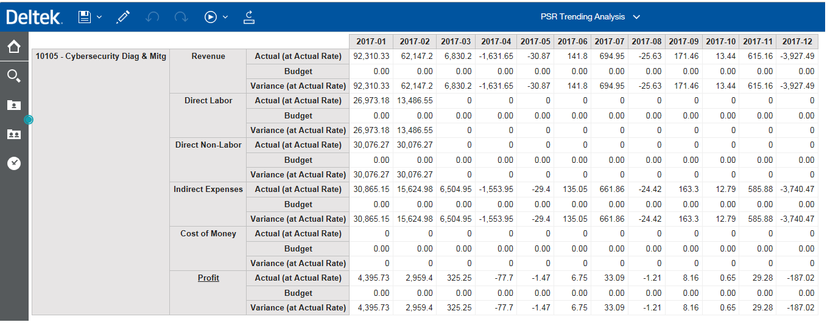830x325 pixels.
Task: Open Search from the sidebar
Action: (14, 76)
